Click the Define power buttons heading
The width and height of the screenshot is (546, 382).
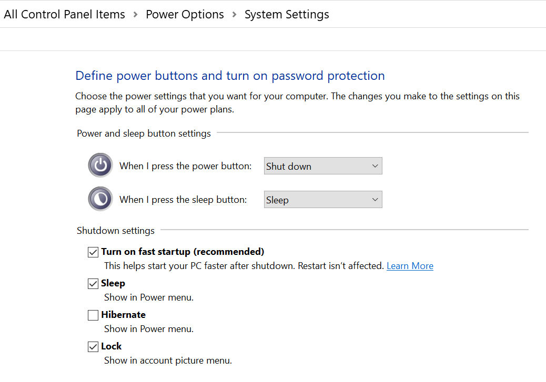[x=230, y=76]
